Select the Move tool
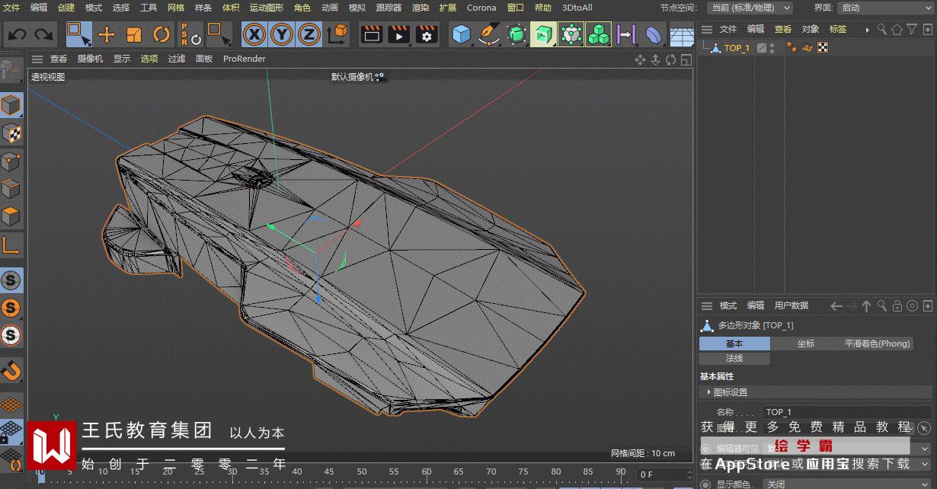937x489 pixels. click(x=107, y=34)
